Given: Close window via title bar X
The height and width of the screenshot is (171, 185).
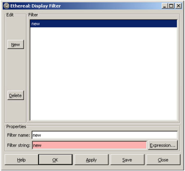Looking at the screenshot, I should click(178, 6).
